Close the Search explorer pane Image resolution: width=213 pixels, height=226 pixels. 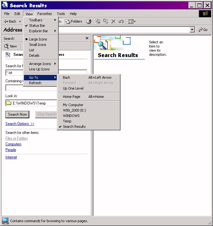(87, 38)
